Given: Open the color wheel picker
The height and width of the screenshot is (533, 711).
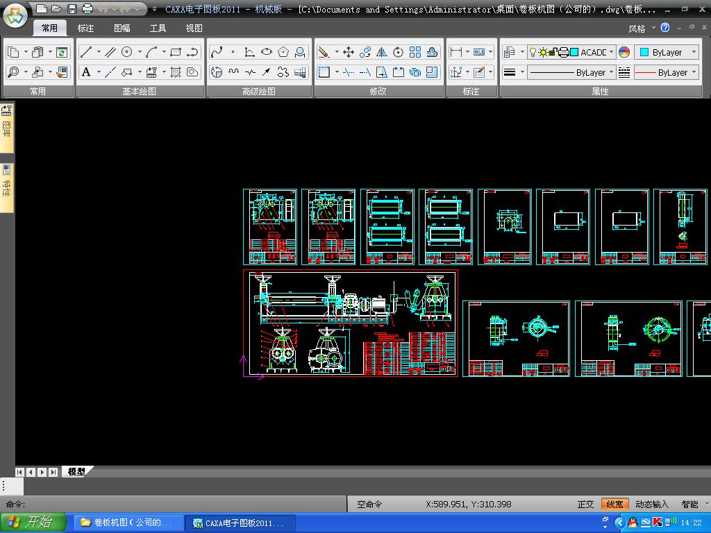Looking at the screenshot, I should (624, 52).
